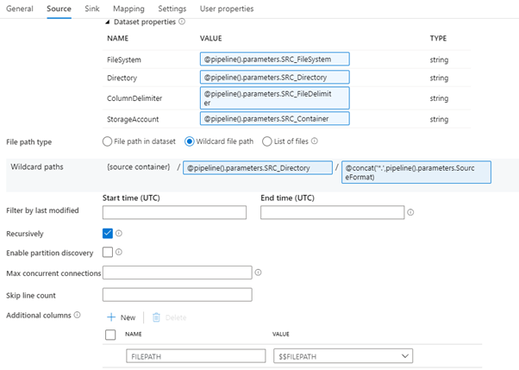Edit the Directory dataset value field
The image size is (519, 370).
pos(275,78)
